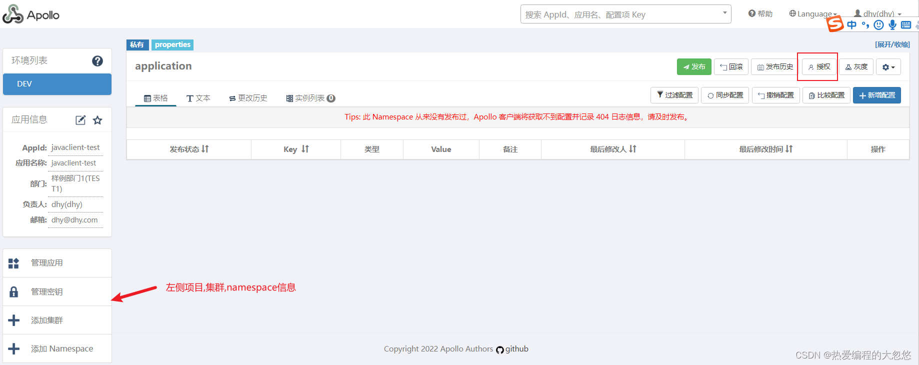Click Sogou IME keyboard icon
This screenshot has width=919, height=365.
click(906, 25)
